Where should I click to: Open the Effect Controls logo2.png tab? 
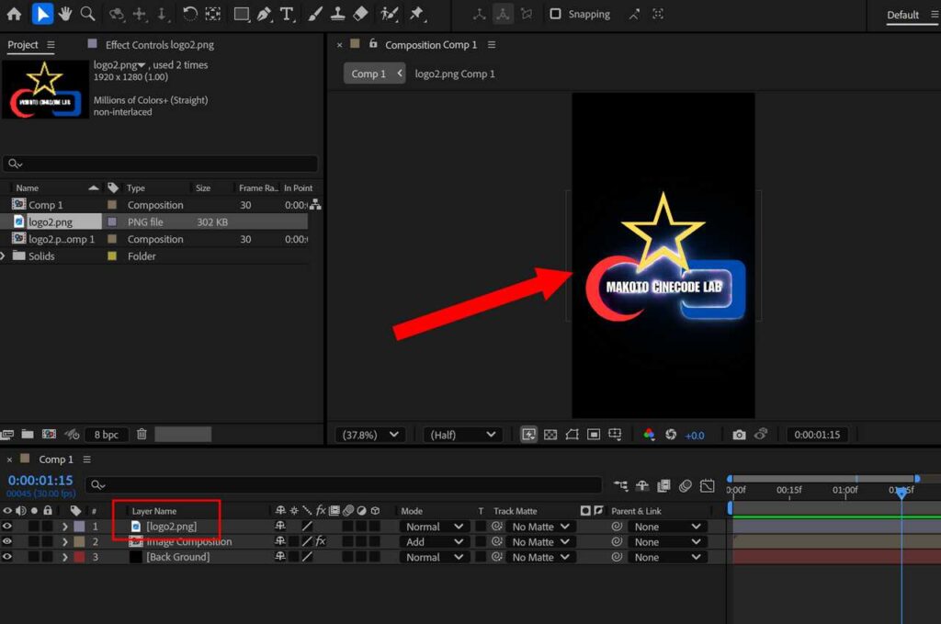point(160,44)
